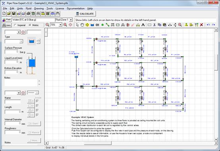Select the hand pan tool

(82, 25)
